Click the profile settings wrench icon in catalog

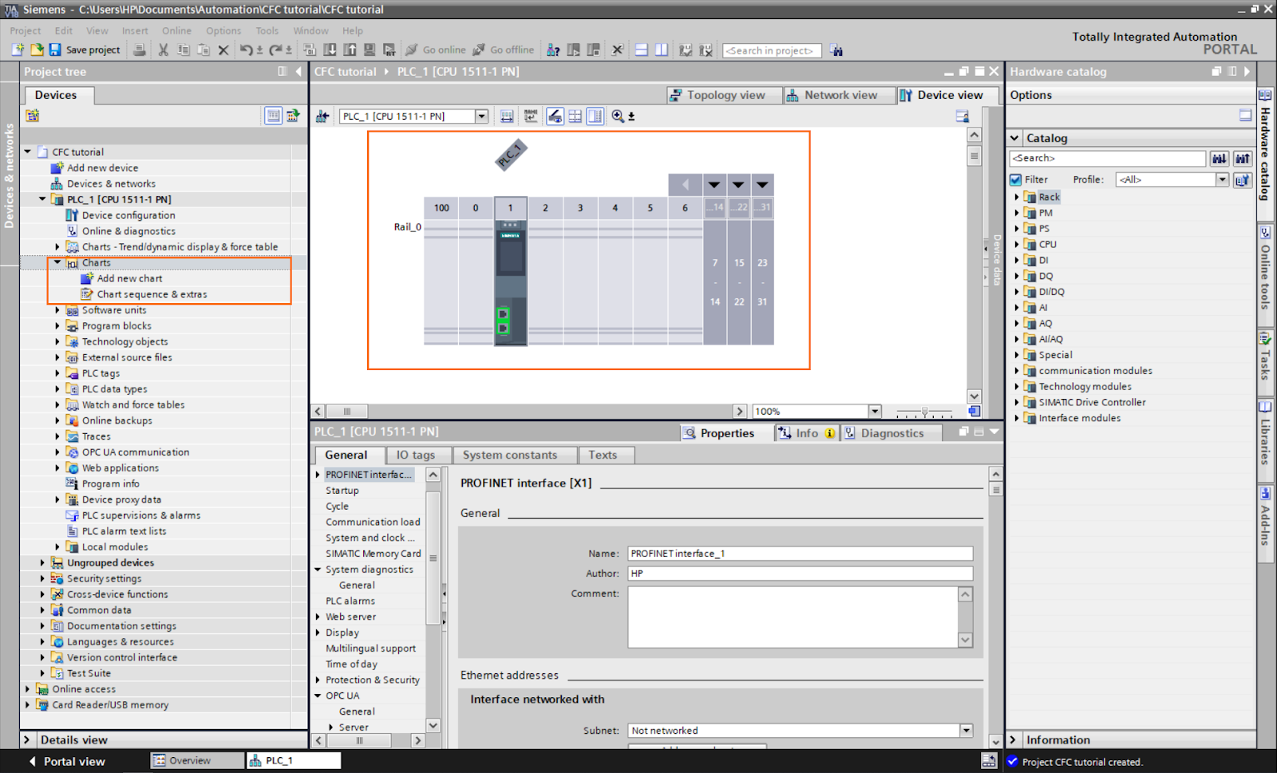(x=1243, y=179)
